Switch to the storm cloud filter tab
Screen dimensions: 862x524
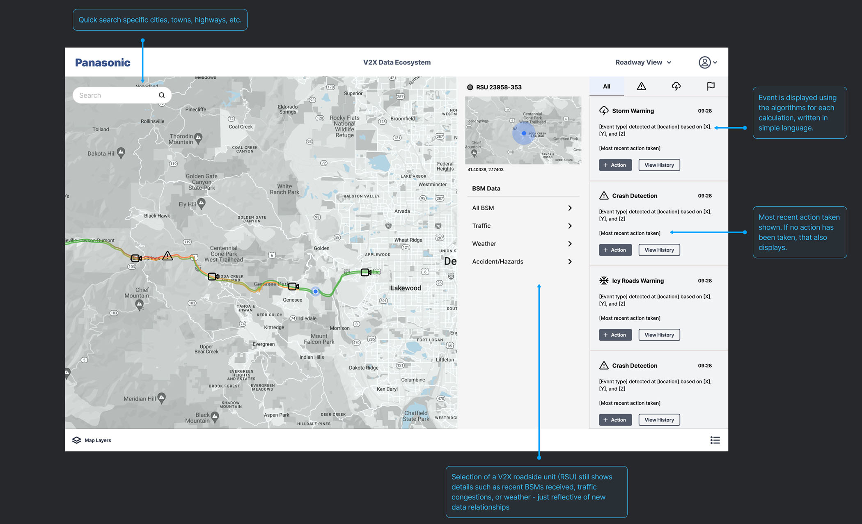coord(676,86)
